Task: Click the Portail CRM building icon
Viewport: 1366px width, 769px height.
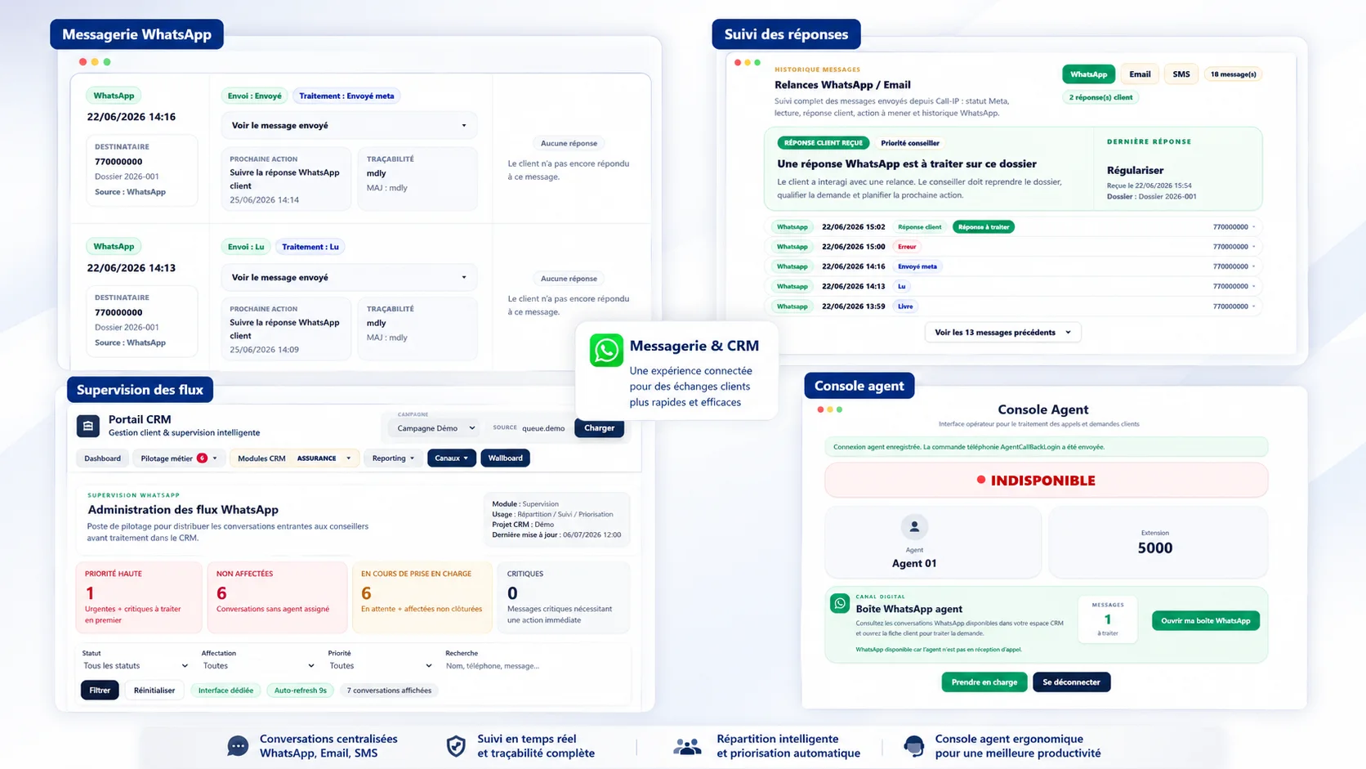Action: coord(88,426)
